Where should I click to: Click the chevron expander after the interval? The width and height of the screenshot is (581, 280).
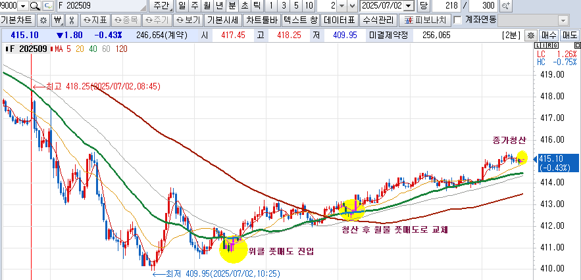point(352,6)
